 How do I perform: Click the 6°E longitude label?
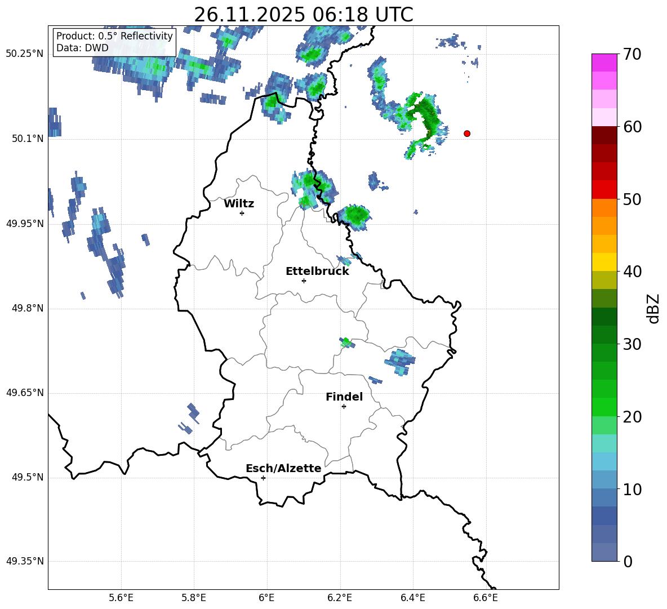(266, 598)
